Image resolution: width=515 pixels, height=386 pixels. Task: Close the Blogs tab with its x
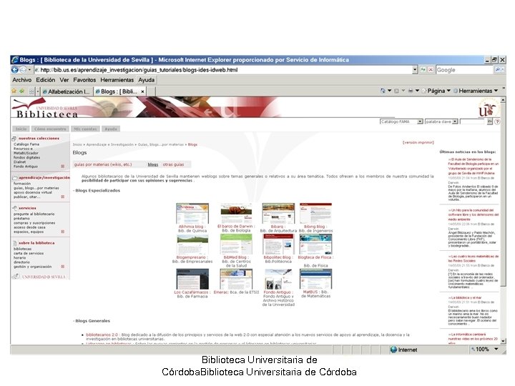tap(142, 91)
